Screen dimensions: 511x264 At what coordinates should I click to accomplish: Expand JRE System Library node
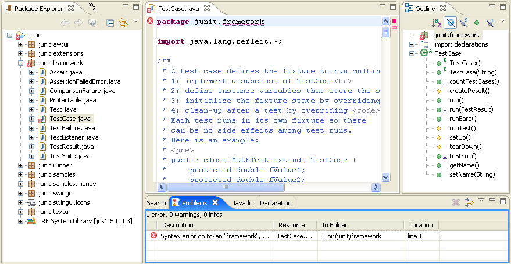tap(20, 221)
